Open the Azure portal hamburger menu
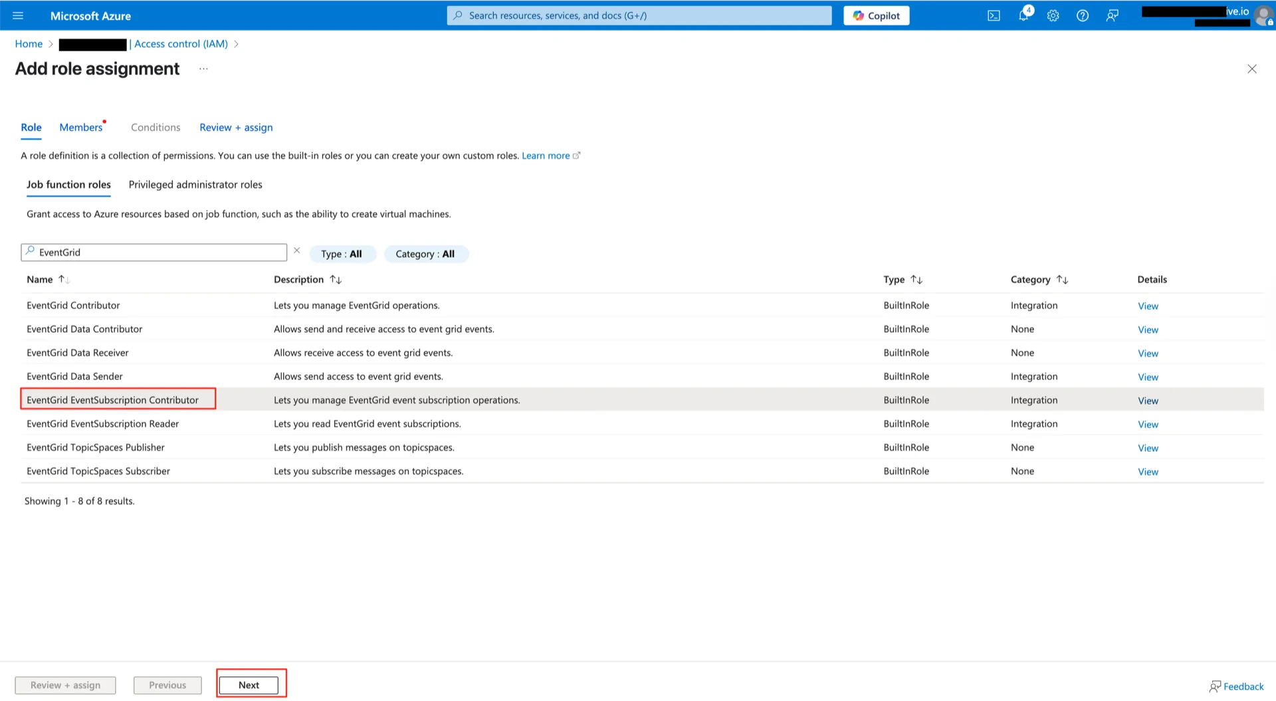Image resolution: width=1276 pixels, height=701 pixels. click(18, 15)
